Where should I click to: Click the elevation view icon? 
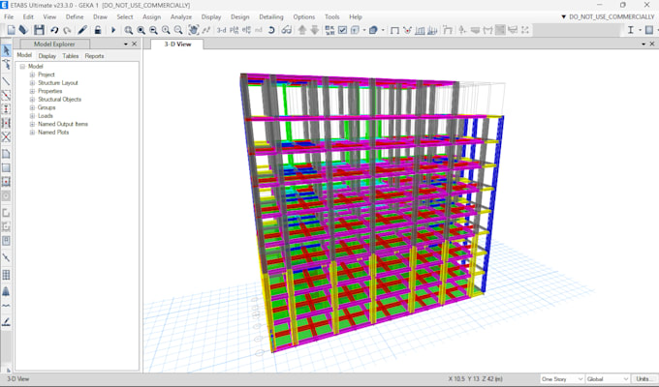pyautogui.click(x=247, y=30)
